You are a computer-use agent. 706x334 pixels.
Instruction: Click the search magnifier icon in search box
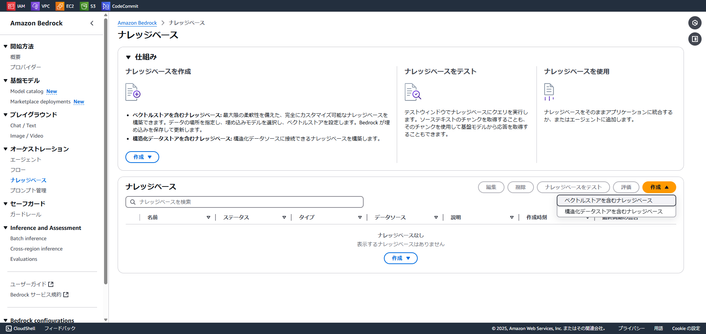(x=133, y=202)
